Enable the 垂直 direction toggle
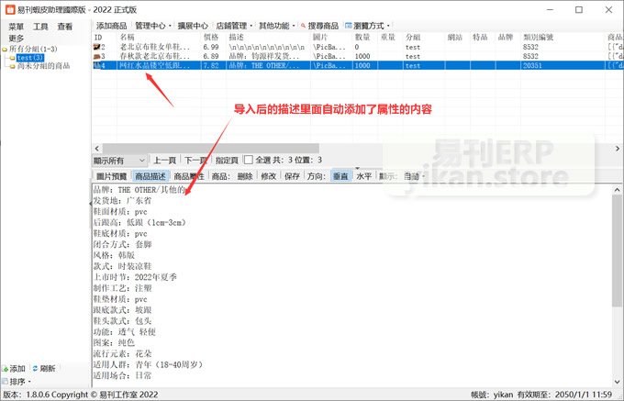Screen dimensions: 624x401 [340, 176]
